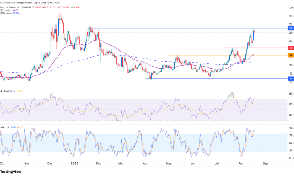Click the TradingView logo in the corner

[11, 171]
